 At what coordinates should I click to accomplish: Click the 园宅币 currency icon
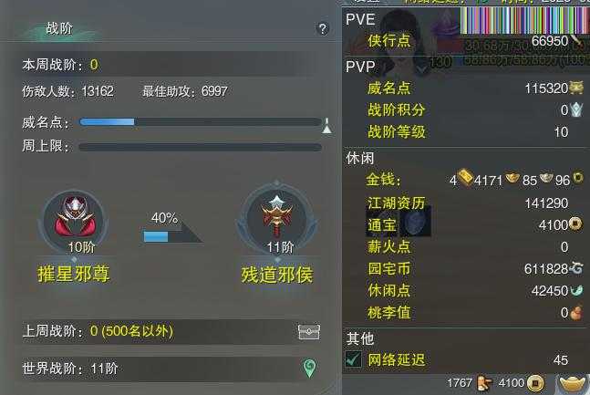575,268
